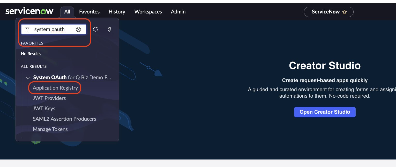Open SAML2 Assertion Producers
Viewport: 396px width, 167px height.
point(64,119)
